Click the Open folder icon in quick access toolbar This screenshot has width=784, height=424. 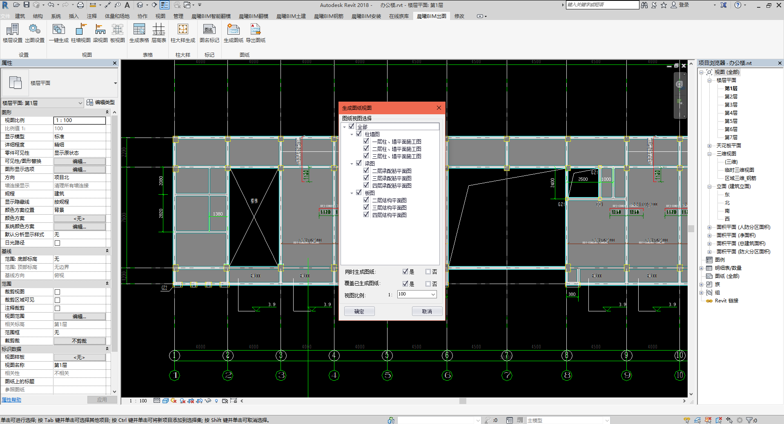[x=16, y=5]
